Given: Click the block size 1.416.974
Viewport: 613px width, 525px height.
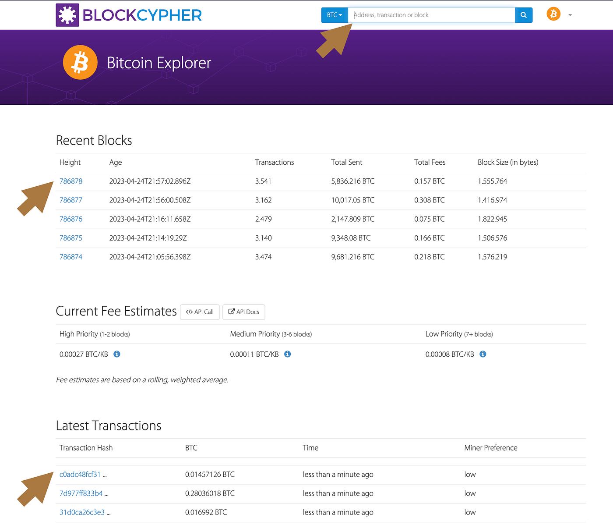Looking at the screenshot, I should point(493,200).
